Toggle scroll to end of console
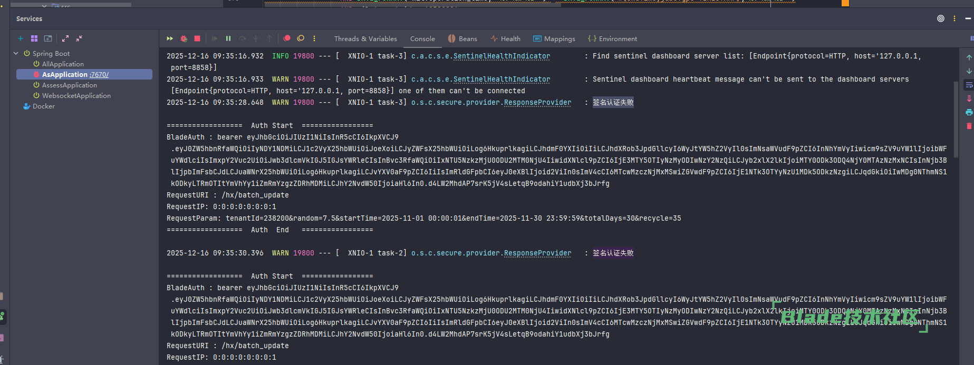974x365 pixels. pos(969,98)
